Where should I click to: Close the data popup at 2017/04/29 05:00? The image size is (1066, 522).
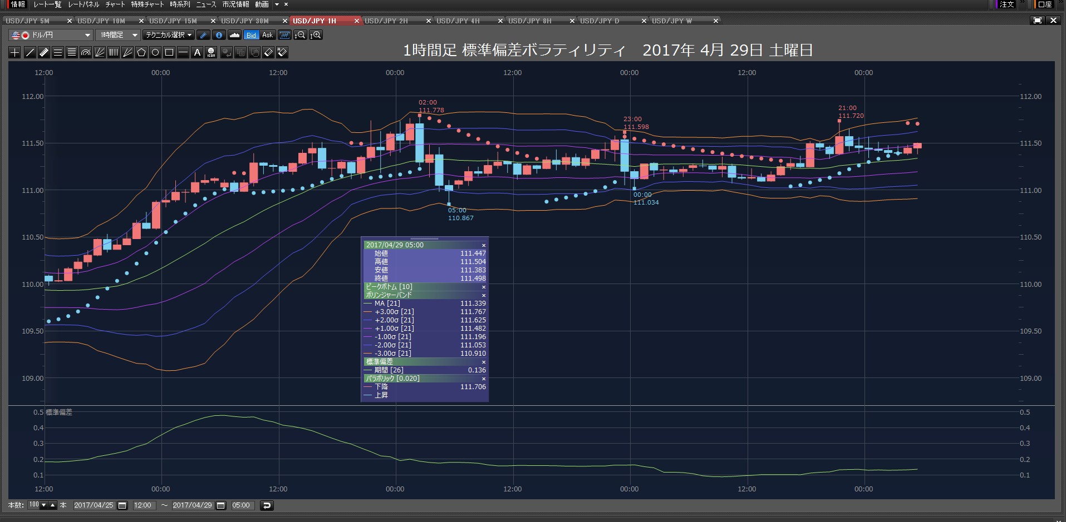point(484,245)
